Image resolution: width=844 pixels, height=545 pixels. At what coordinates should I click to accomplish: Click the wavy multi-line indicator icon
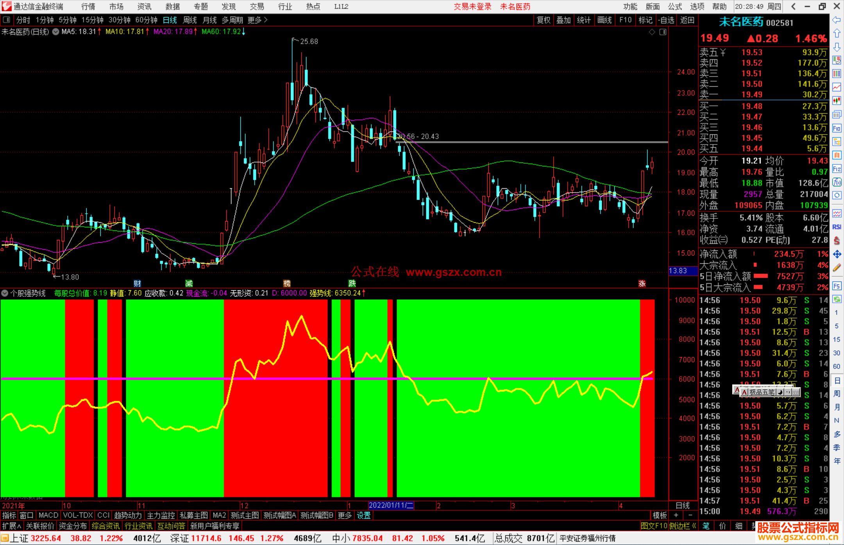coord(837,213)
